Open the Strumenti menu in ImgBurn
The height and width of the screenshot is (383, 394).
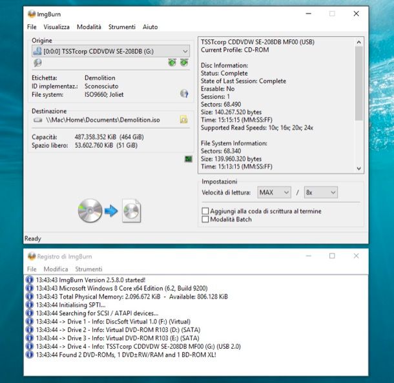coord(122,27)
